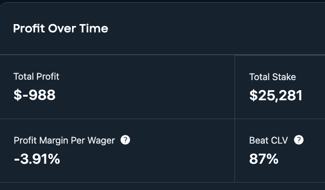325x190 pixels.
Task: Click the -3.91% profit margin value
Action: (x=37, y=159)
